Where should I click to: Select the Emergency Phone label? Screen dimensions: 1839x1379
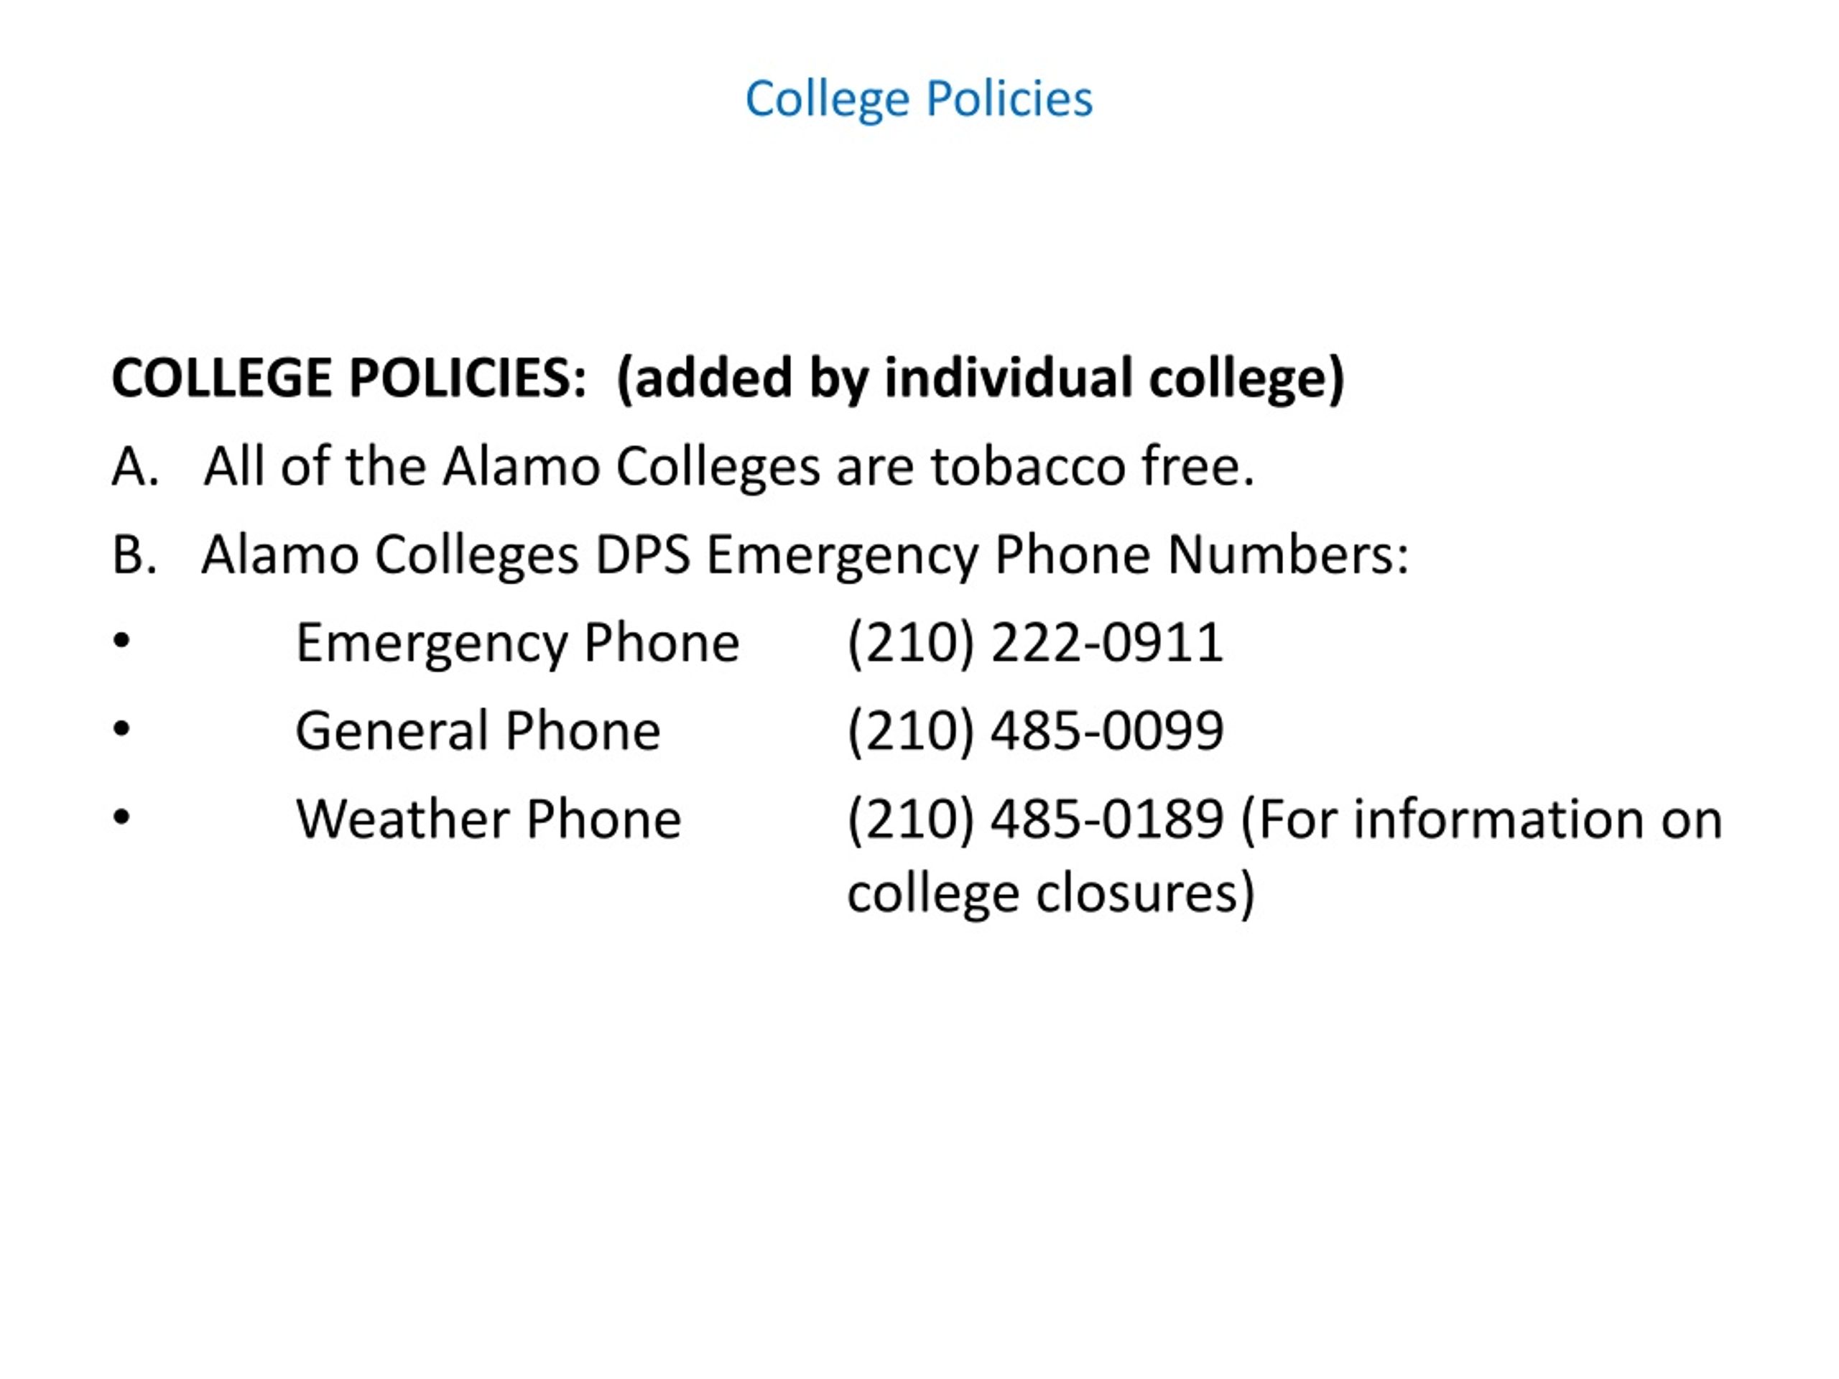pyautogui.click(x=517, y=644)
